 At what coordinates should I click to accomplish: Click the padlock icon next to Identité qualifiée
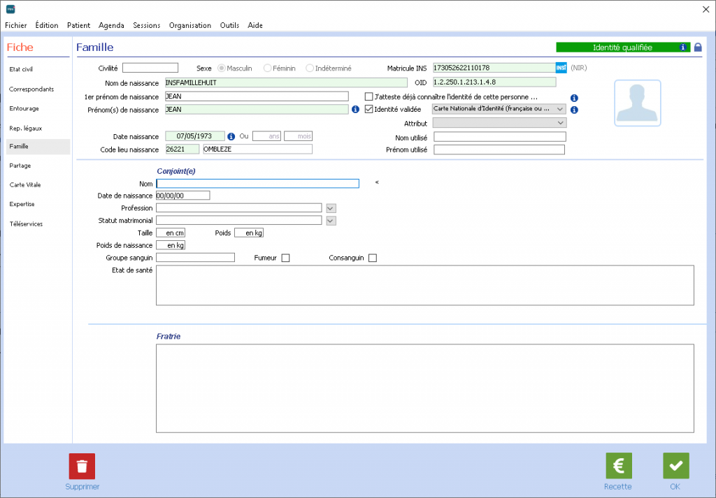coord(698,47)
